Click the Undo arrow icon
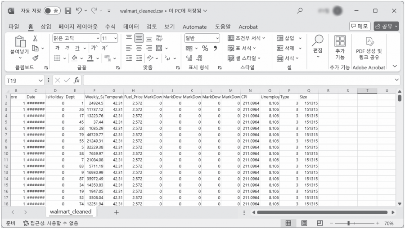The height and width of the screenshot is (229, 405). (x=79, y=11)
